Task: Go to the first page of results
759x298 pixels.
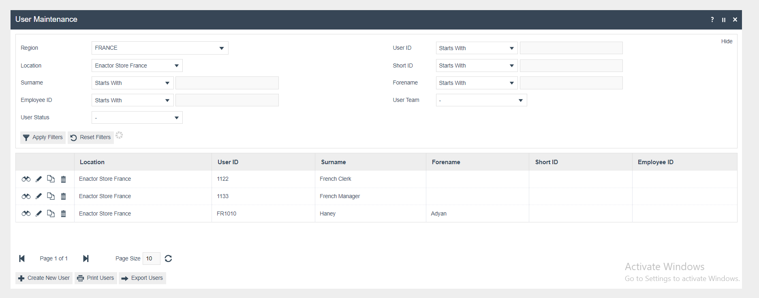Action: (22, 258)
